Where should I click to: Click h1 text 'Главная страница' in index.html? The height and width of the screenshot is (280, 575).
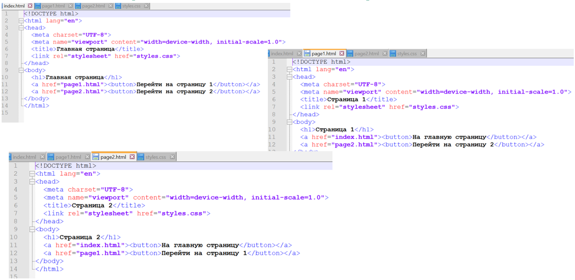point(74,77)
